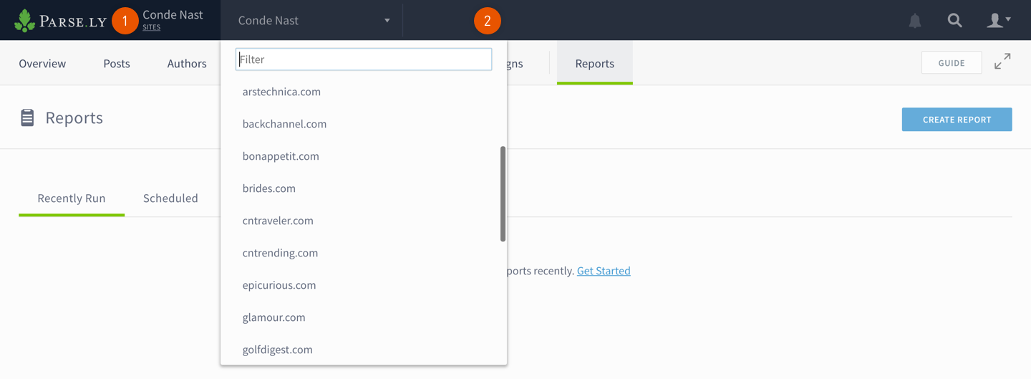
Task: Follow the Get Started link
Action: coord(604,271)
